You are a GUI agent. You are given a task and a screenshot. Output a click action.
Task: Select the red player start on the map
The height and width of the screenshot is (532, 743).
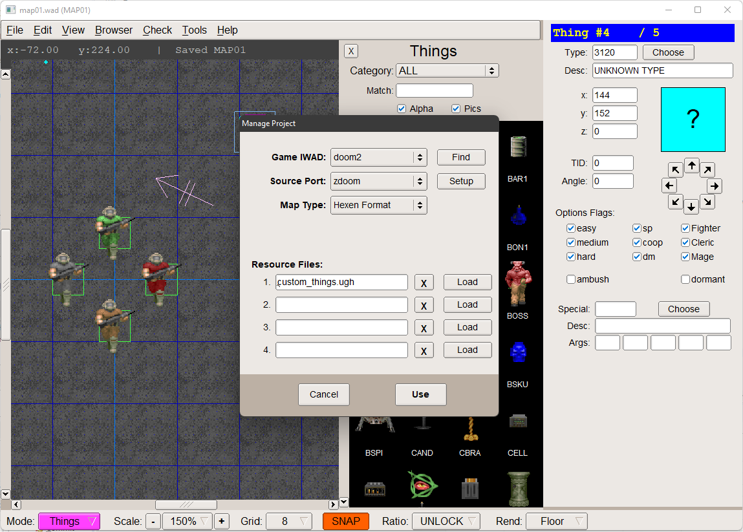click(160, 279)
